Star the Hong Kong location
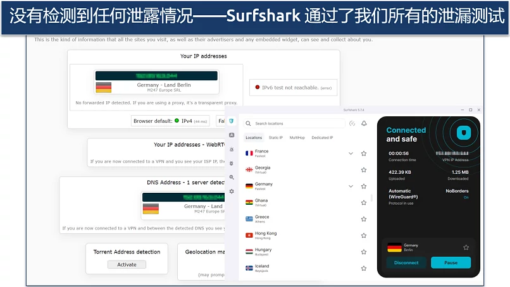This screenshot has height=287, width=510. [364, 235]
